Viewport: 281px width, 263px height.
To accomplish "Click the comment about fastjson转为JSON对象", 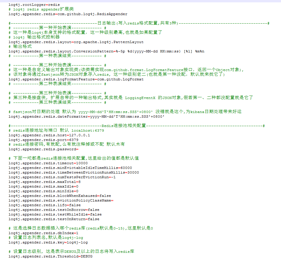I will (x=117, y=74).
